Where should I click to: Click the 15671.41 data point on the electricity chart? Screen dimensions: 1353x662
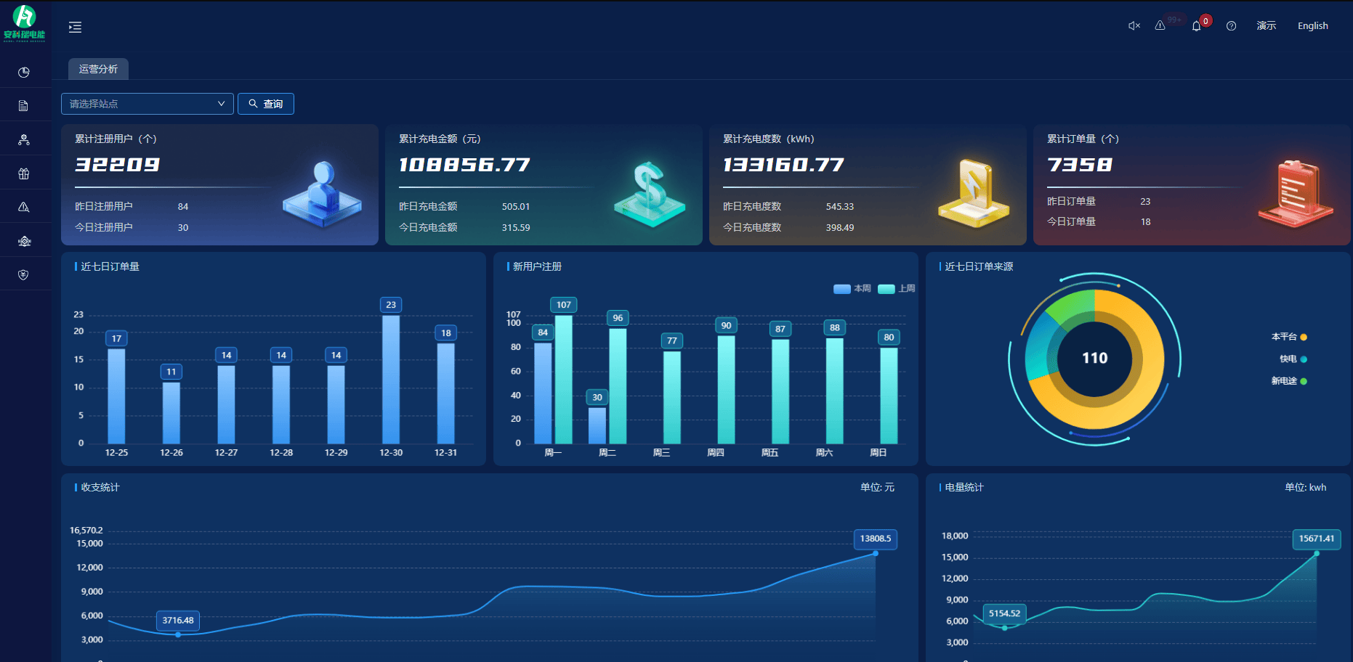1317,554
